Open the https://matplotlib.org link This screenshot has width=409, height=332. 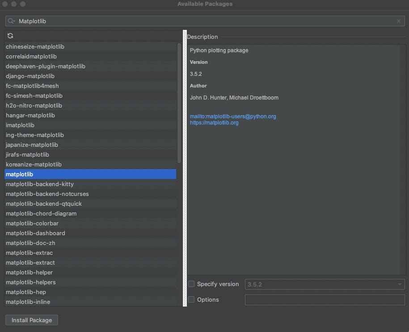(x=214, y=123)
